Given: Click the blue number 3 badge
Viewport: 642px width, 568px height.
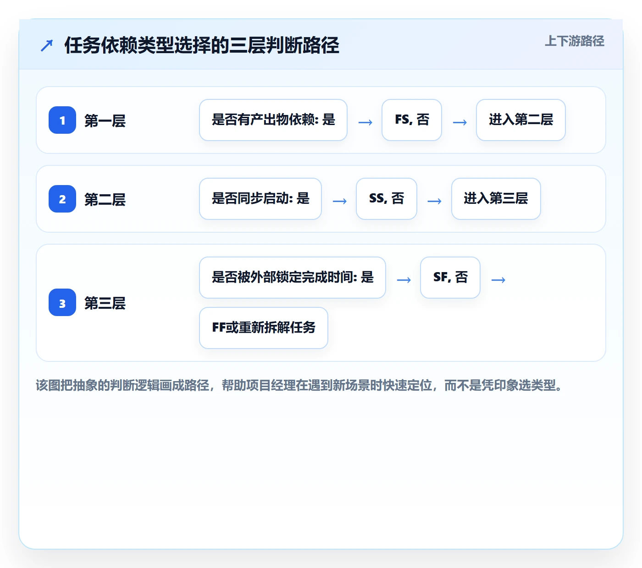Looking at the screenshot, I should click(62, 302).
